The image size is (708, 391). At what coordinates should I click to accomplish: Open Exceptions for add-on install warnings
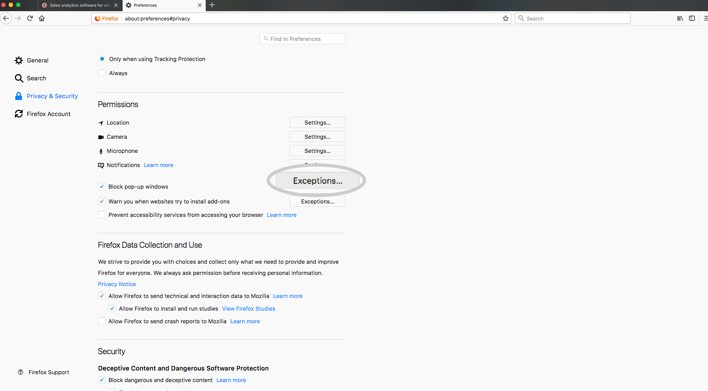[x=317, y=201]
